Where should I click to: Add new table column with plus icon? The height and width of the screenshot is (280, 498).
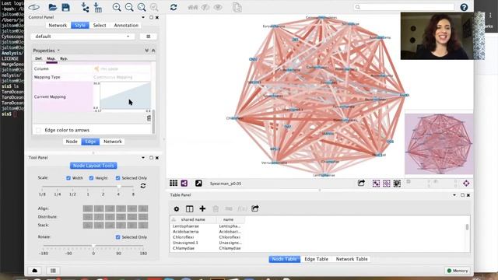click(x=202, y=208)
